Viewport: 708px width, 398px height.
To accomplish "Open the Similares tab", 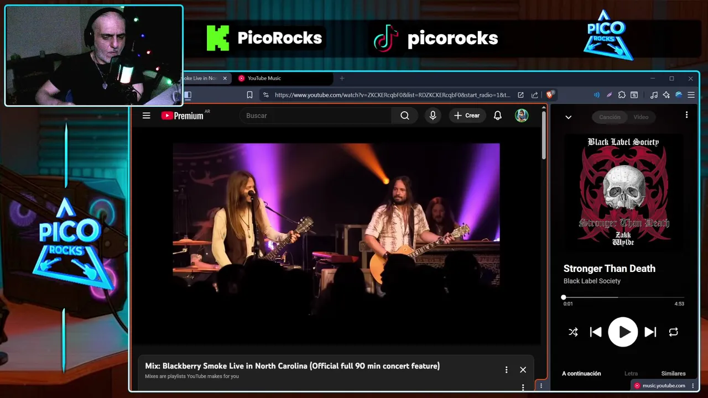I will (673, 374).
